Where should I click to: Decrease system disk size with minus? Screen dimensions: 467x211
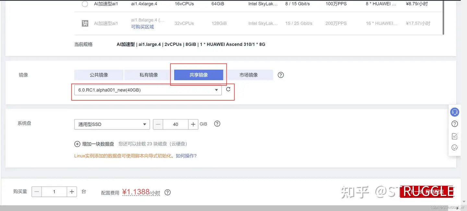tap(158, 124)
